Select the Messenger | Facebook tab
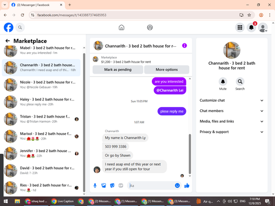 37,5
